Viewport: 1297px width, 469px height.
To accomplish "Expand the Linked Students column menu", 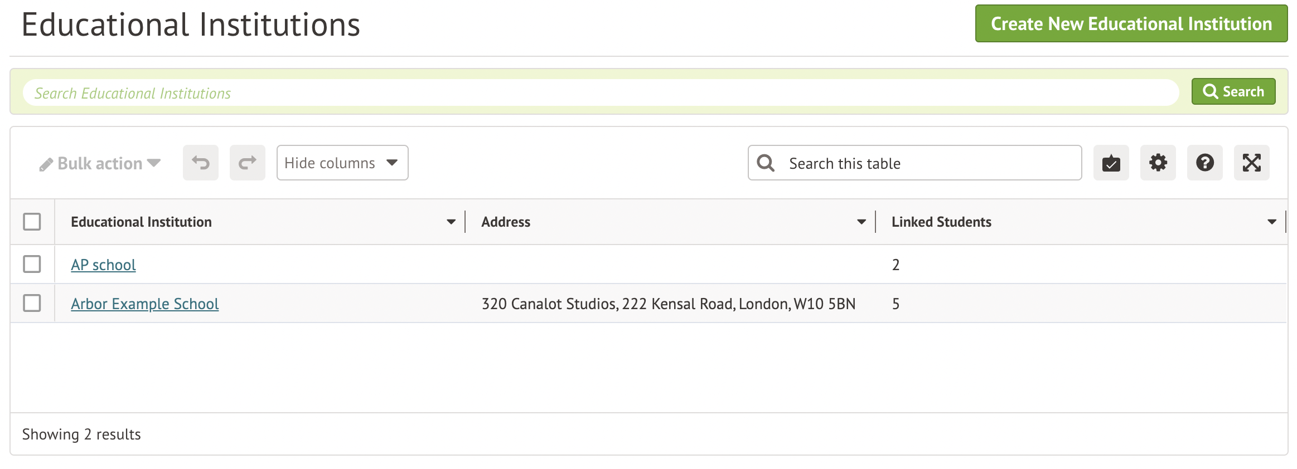I will (1271, 222).
